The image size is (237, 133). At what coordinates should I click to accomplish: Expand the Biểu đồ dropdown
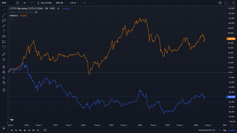coord(61,3)
